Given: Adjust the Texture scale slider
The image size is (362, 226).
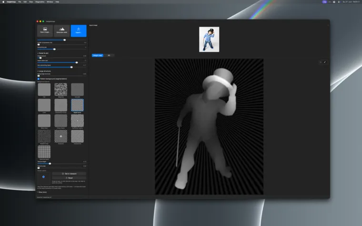Looking at the screenshot, I should pyautogui.click(x=61, y=168).
